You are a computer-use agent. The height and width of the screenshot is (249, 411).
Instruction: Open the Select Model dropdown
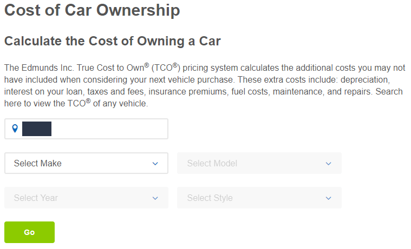tap(259, 163)
